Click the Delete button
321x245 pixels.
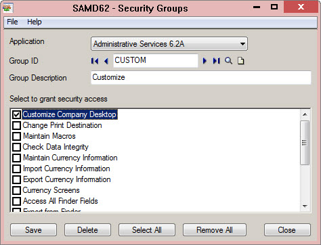87,230
